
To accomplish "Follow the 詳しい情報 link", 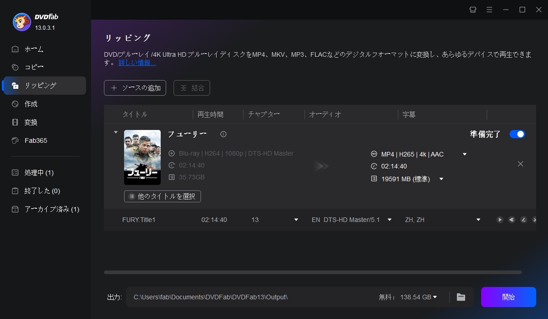I will (137, 63).
